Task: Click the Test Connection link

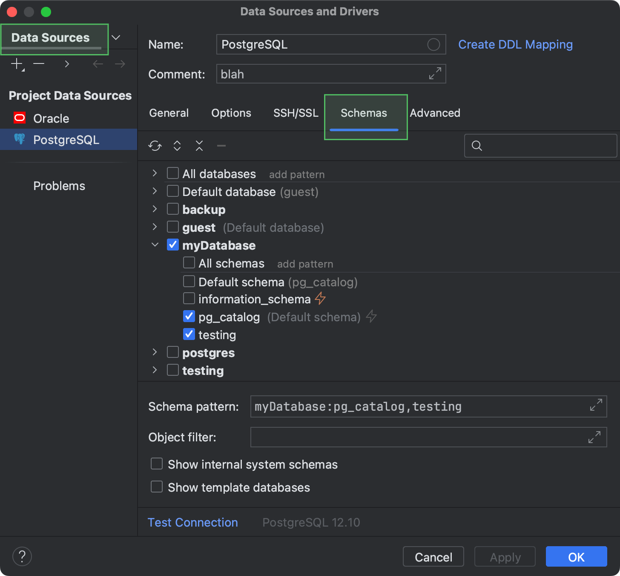Action: [192, 522]
